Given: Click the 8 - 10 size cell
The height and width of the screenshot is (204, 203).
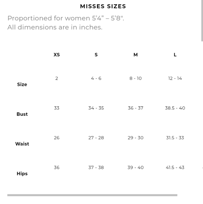Looking at the screenshot, I should coord(136,78).
